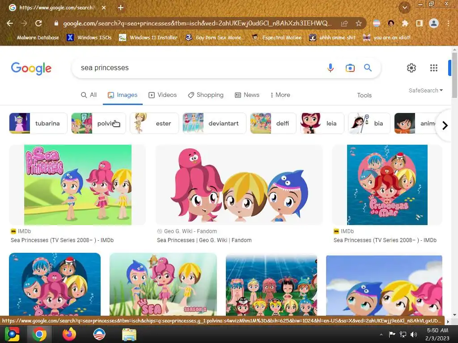This screenshot has height=343, width=458.
Task: Open the Action Center flag icon
Action: [392, 335]
